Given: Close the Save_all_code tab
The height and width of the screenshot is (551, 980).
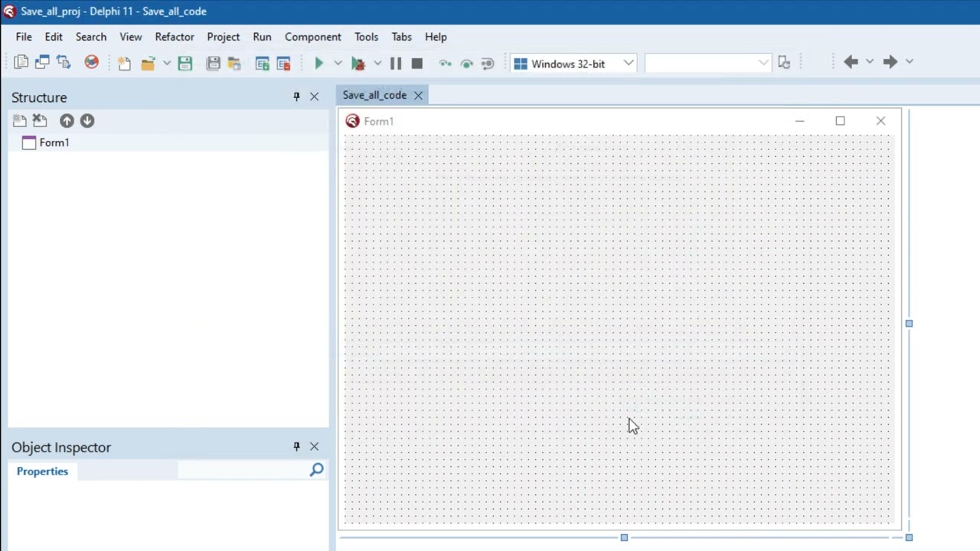Looking at the screenshot, I should pyautogui.click(x=418, y=95).
